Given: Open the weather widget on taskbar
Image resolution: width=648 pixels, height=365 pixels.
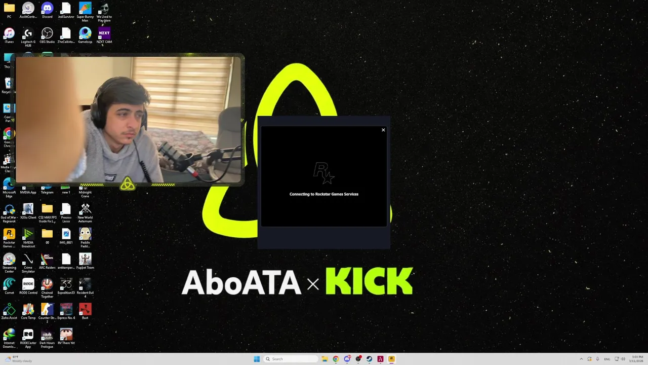Looking at the screenshot, I should 17,359.
